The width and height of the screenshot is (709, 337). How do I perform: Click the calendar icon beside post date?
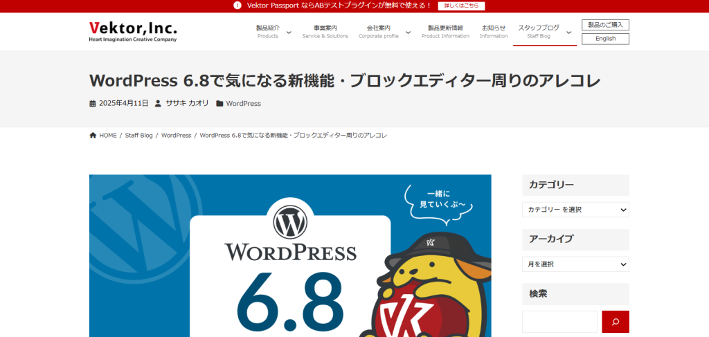(x=93, y=104)
